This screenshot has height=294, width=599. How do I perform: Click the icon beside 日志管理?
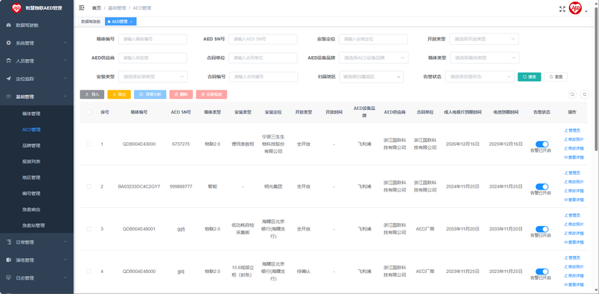click(x=8, y=278)
